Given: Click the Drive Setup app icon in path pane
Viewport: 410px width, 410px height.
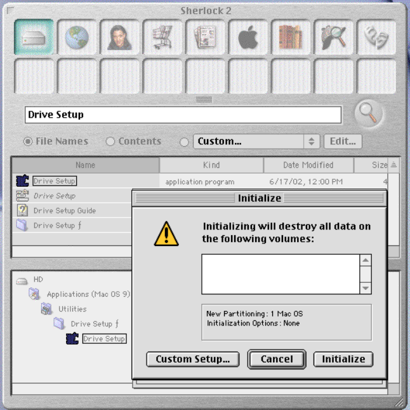Looking at the screenshot, I should click(x=72, y=338).
